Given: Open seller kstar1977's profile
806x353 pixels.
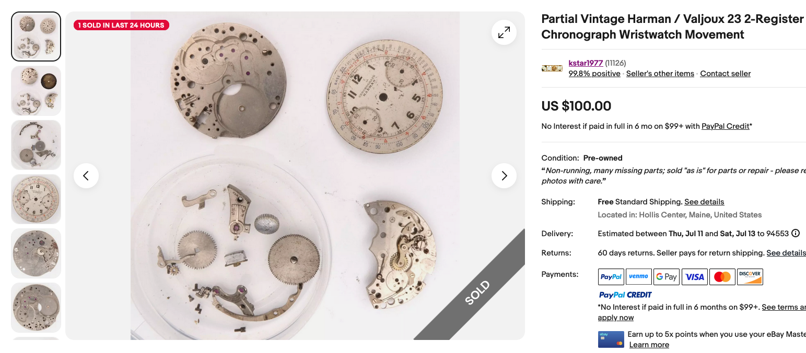Looking at the screenshot, I should [586, 63].
